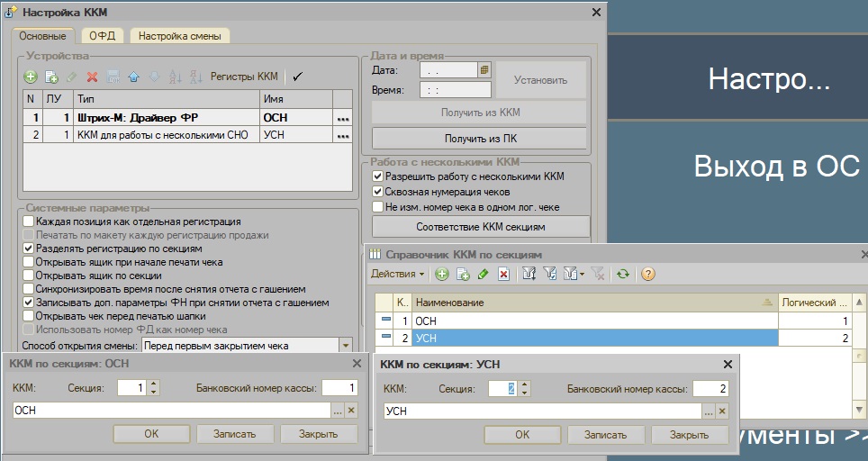
Task: Click the refresh icon in Справочник ККМ toolbar
Action: 623,274
